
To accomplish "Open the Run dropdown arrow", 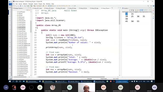I will (30, 6).
